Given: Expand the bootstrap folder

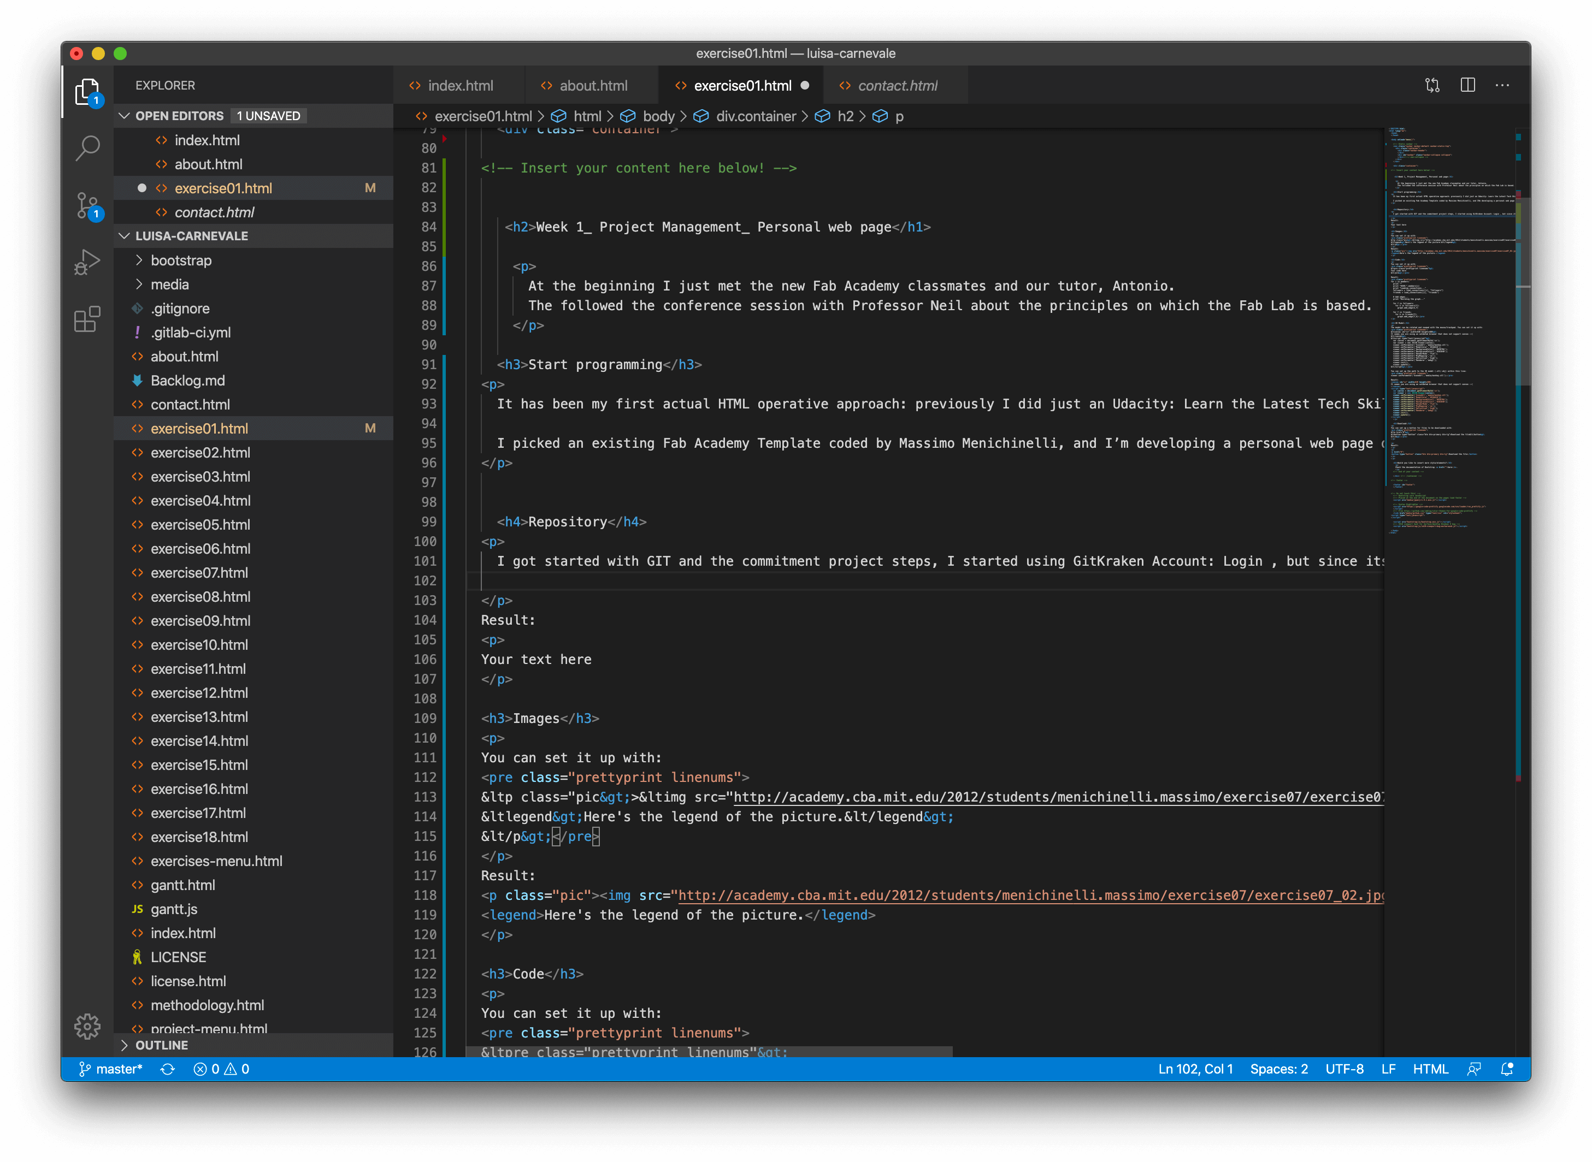Looking at the screenshot, I should coord(253,260).
